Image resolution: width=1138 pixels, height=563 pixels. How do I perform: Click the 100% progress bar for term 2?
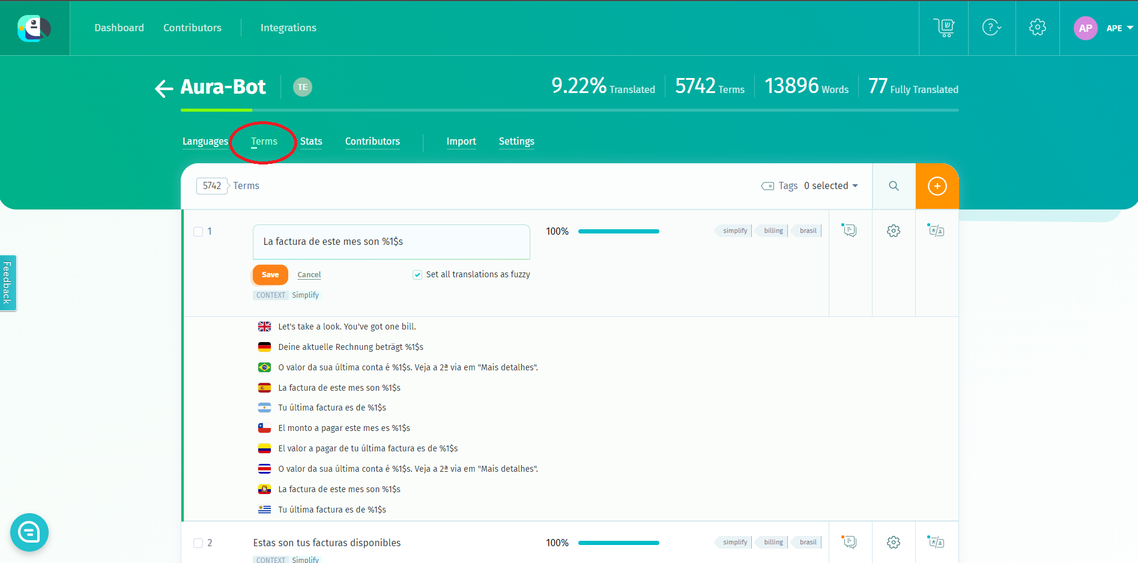coord(619,543)
